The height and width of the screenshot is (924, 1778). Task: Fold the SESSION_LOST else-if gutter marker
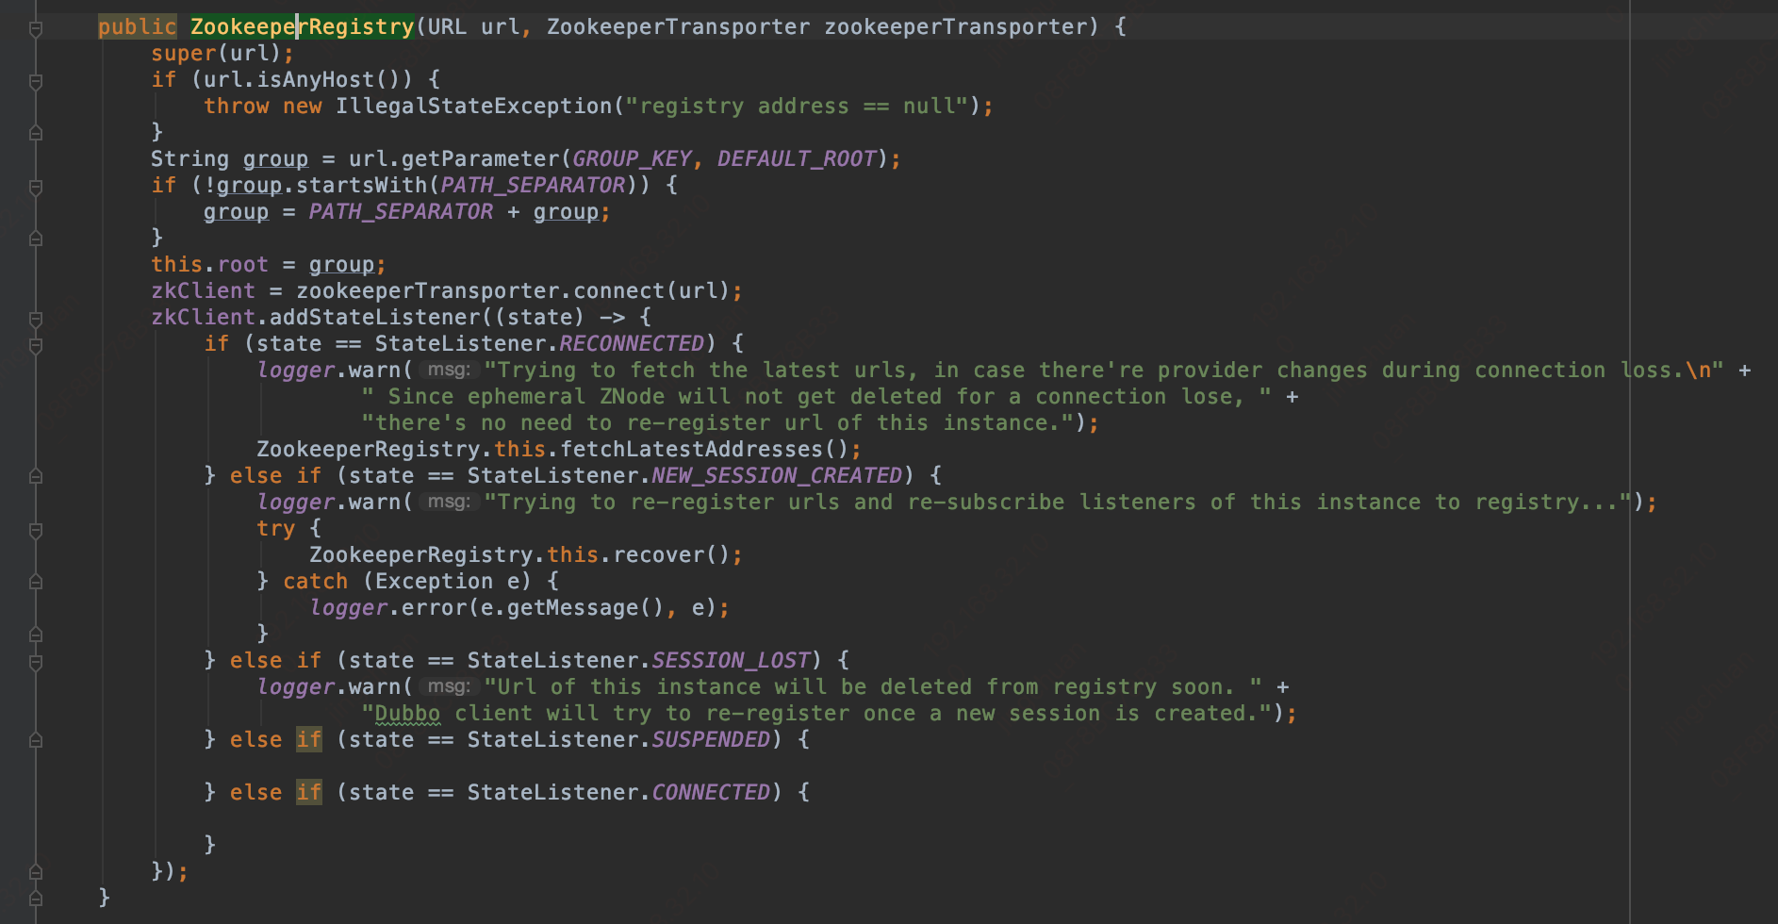[36, 662]
